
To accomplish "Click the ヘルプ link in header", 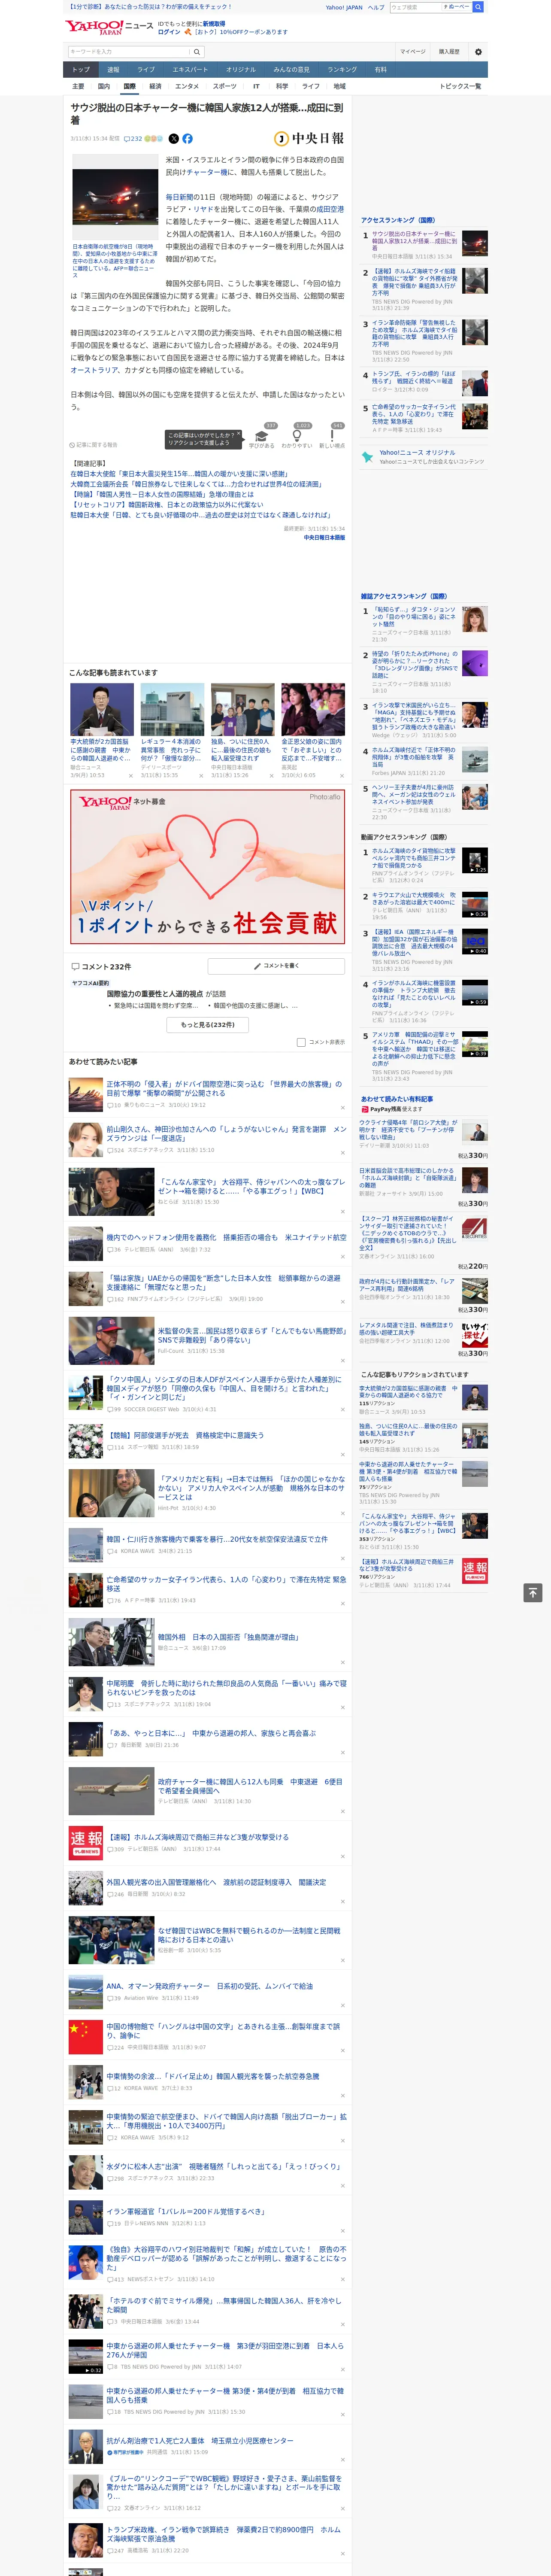I will 376,7.
